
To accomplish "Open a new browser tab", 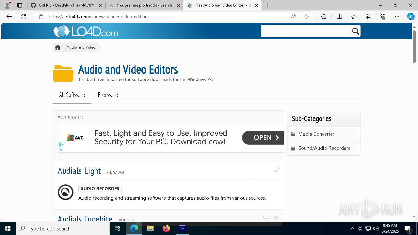I will [267, 5].
